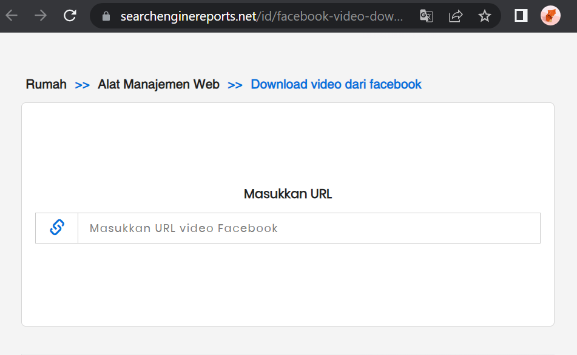Focus the Masukkan URL video Facebook field
Screen dimensions: 577x355
pos(309,228)
